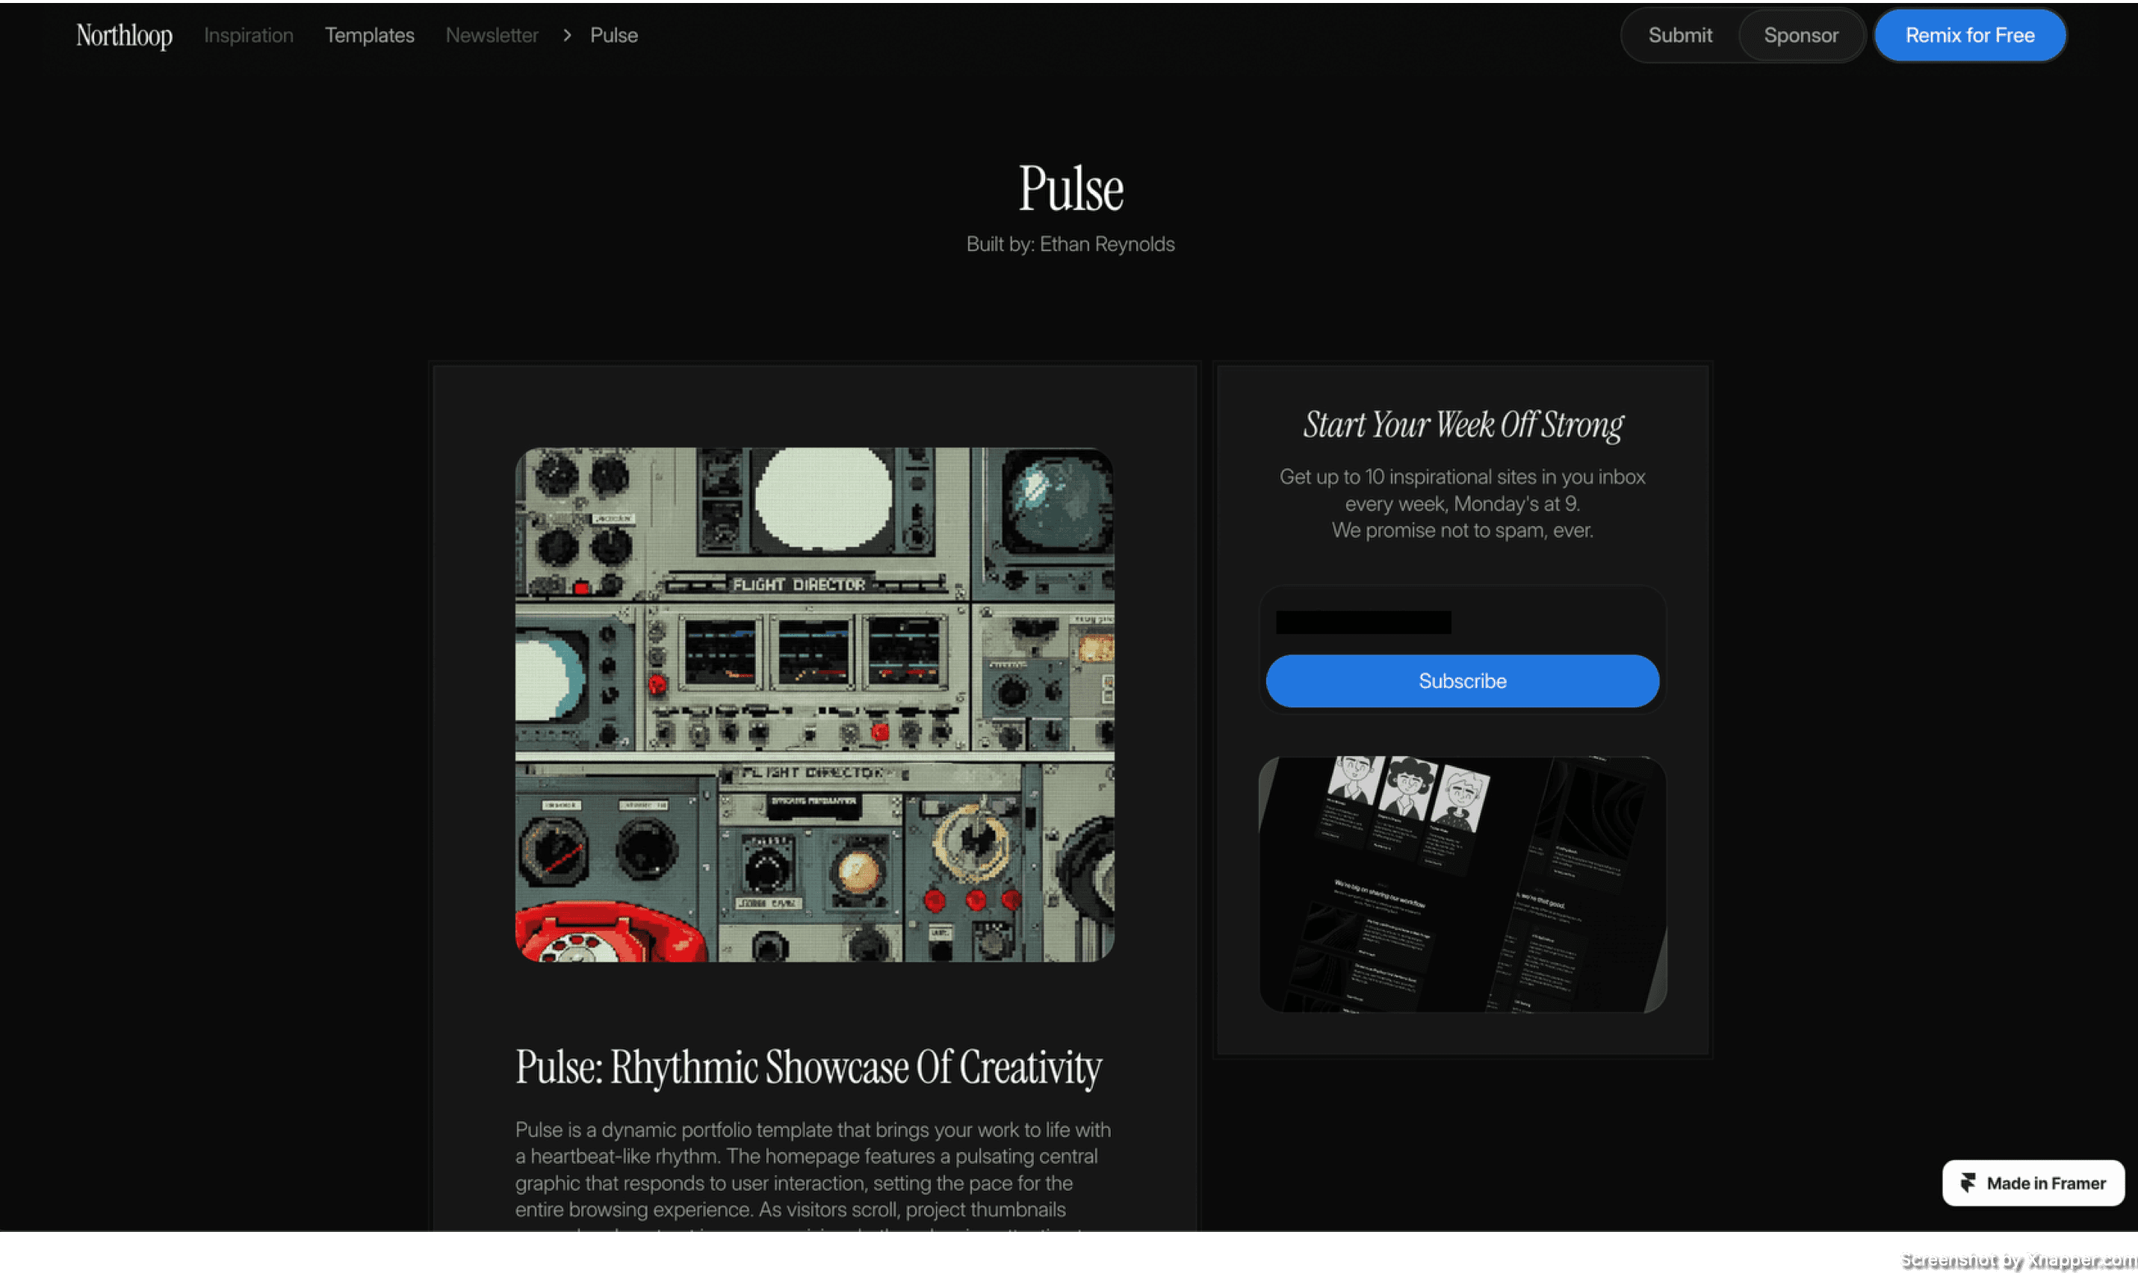Select the Pulse breadcrumb item
2138x1273 pixels.
click(x=614, y=35)
